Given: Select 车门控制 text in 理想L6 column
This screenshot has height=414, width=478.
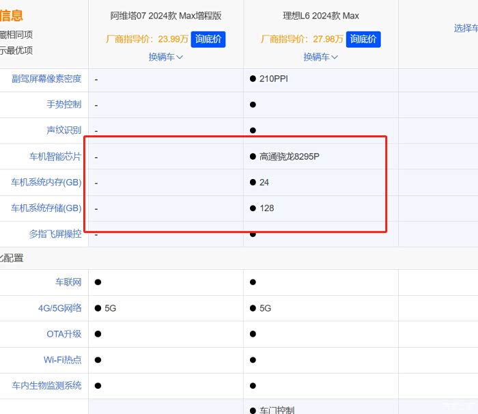Looking at the screenshot, I should 277,410.
